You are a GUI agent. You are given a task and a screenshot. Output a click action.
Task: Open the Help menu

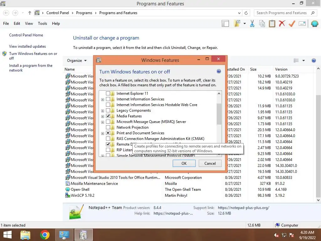[x=56, y=24]
